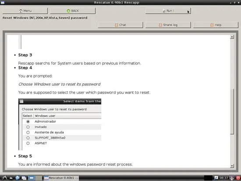Click the Administrador user name
This screenshot has height=181, width=241.
pyautogui.click(x=45, y=121)
